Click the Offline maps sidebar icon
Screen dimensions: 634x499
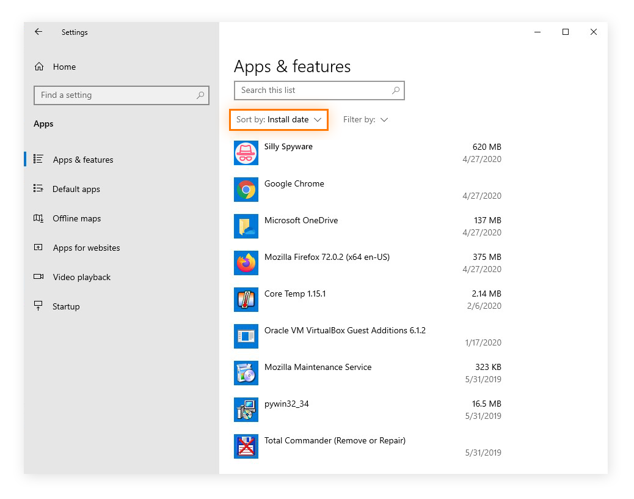pyautogui.click(x=38, y=218)
